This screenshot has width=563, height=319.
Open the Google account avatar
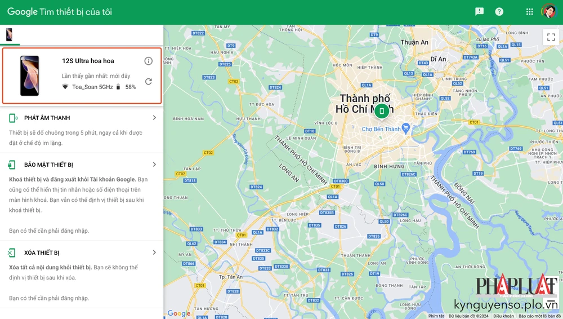click(x=548, y=11)
